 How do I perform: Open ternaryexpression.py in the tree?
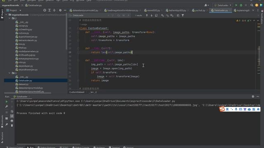pos(27,59)
